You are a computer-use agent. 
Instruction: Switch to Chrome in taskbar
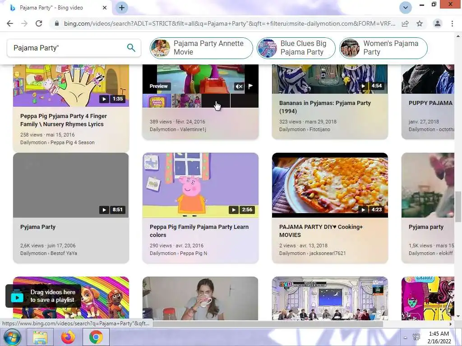(x=96, y=337)
